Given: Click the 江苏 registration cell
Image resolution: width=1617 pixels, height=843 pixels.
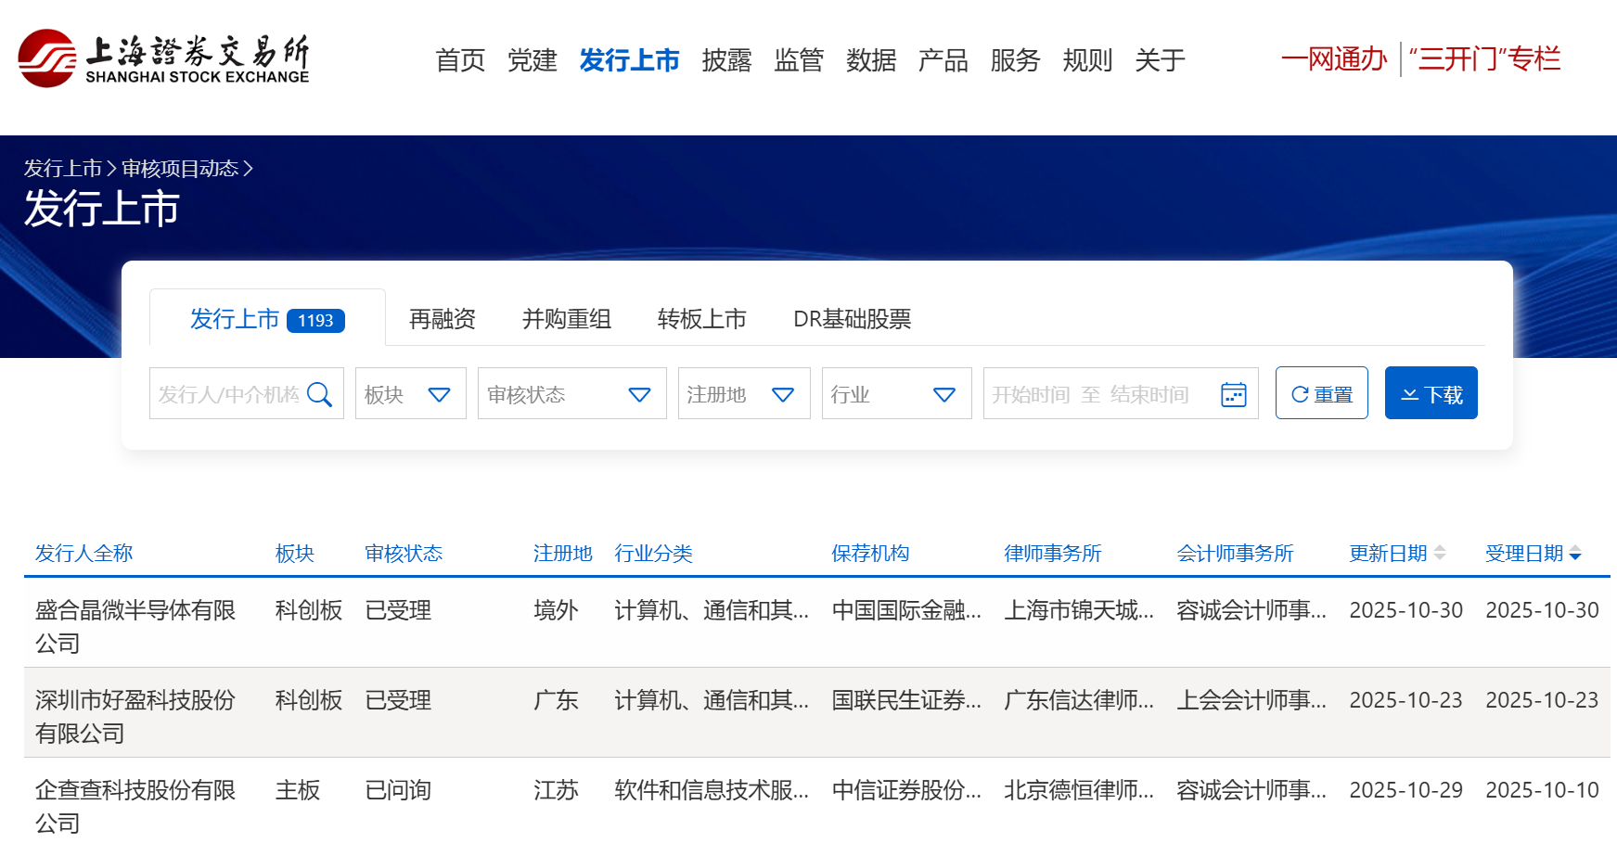Looking at the screenshot, I should coord(556,790).
